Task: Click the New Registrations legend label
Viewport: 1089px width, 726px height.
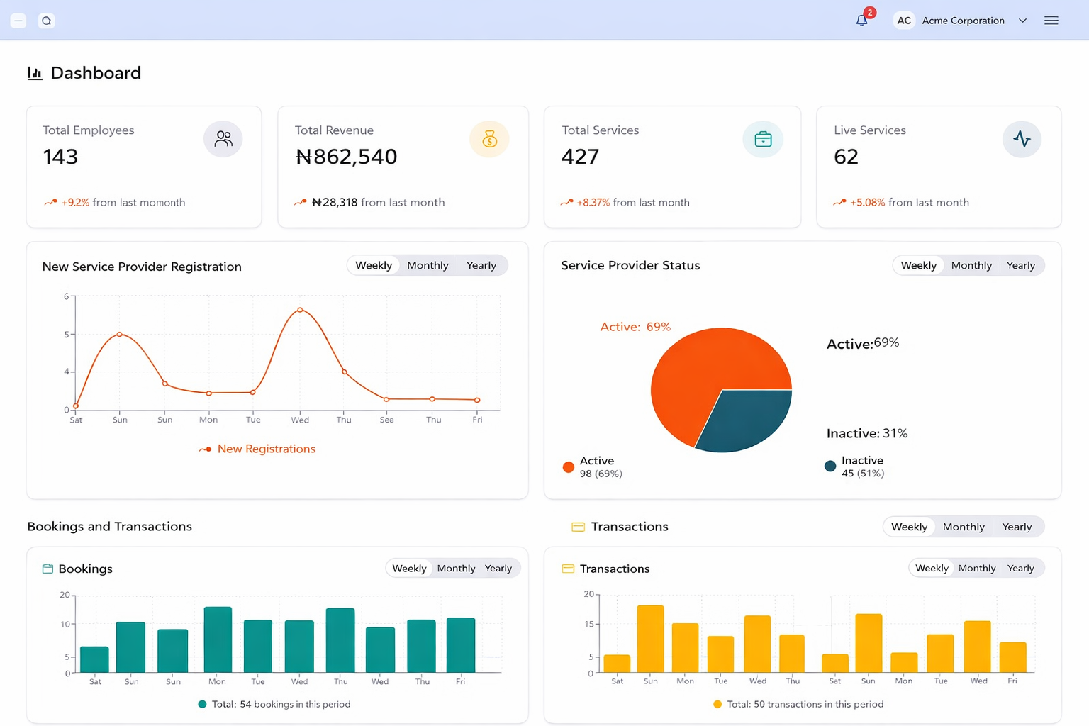Action: click(267, 449)
